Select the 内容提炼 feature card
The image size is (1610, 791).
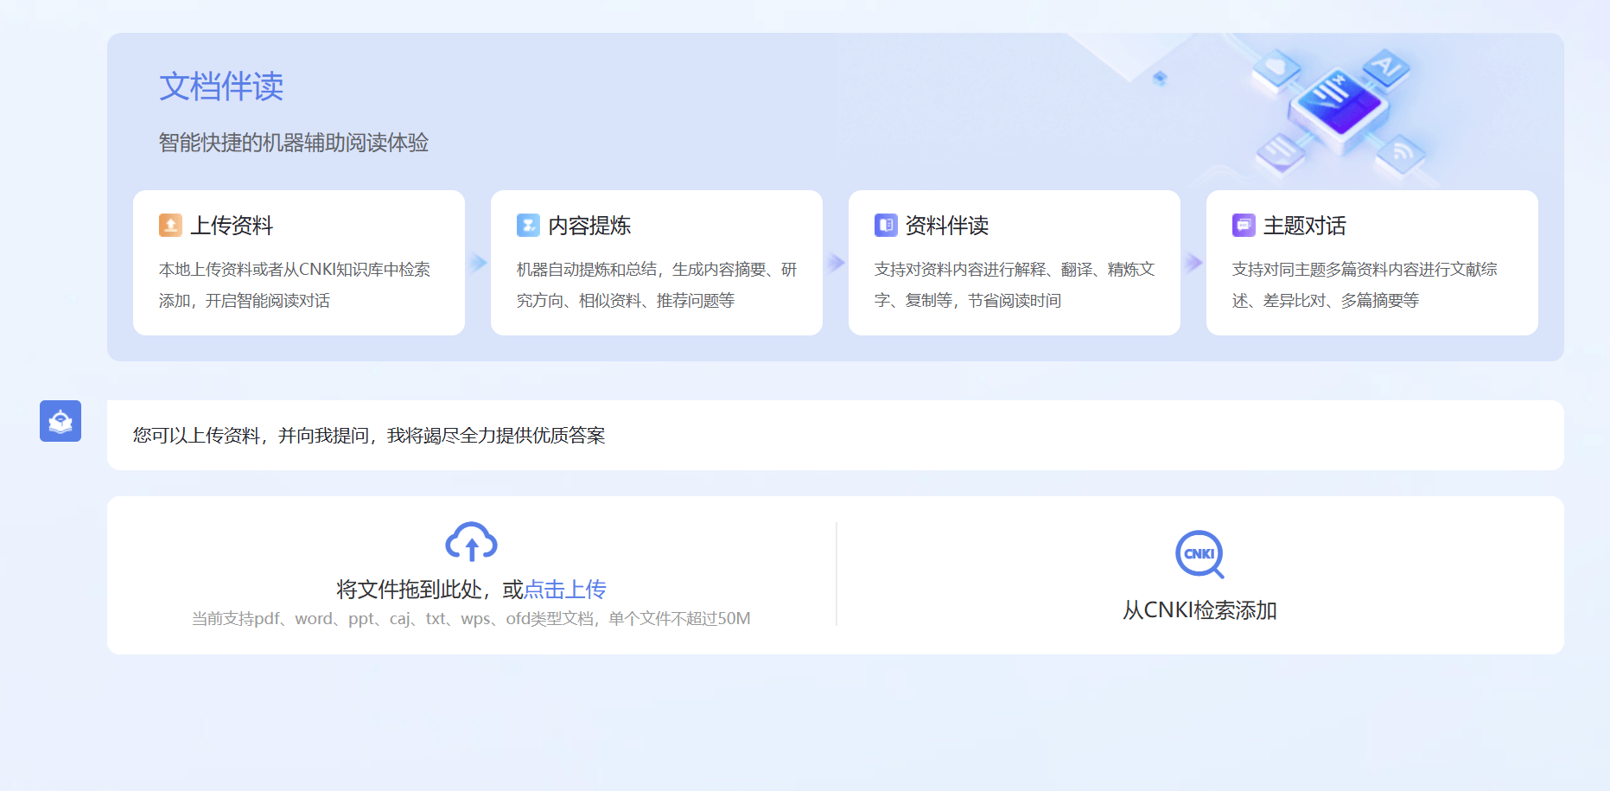(x=656, y=261)
